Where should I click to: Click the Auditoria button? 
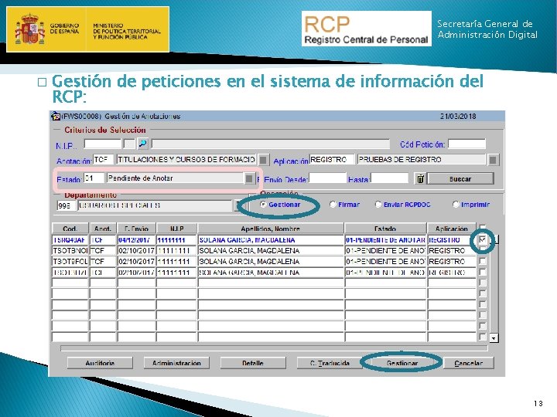[x=100, y=363]
